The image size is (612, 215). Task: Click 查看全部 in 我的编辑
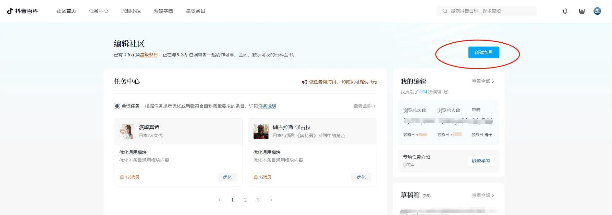(483, 81)
